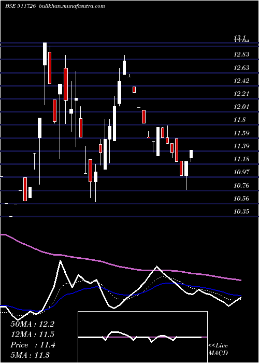Click the 12MA : 11.5 readout

(x=32, y=334)
